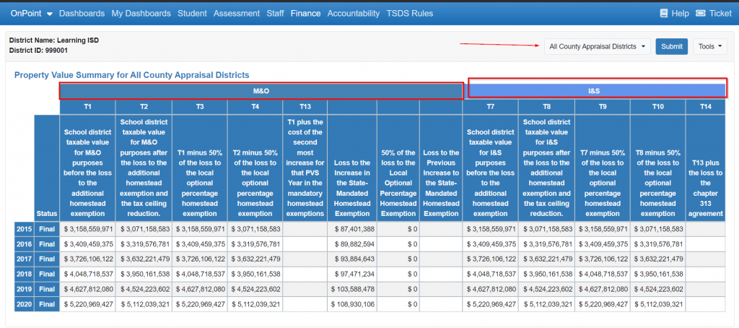
Task: Open the Student menu
Action: coord(192,14)
